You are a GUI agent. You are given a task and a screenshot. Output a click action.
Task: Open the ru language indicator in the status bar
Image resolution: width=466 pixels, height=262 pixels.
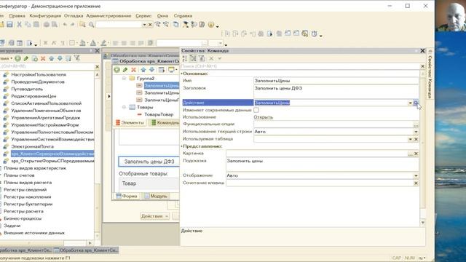click(x=422, y=258)
